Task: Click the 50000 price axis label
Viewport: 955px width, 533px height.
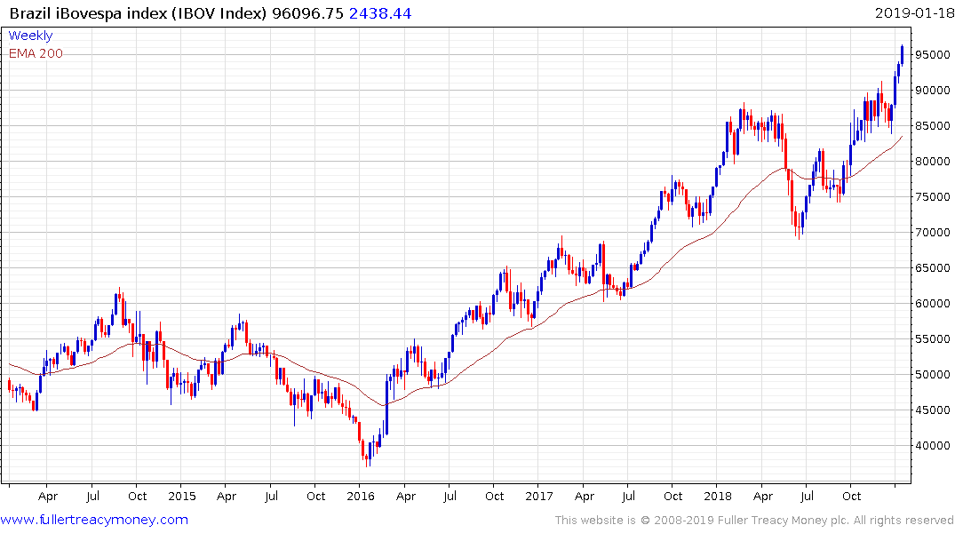Action: click(x=932, y=375)
